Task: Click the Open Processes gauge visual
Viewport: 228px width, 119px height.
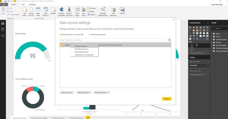Action: tap(33, 51)
